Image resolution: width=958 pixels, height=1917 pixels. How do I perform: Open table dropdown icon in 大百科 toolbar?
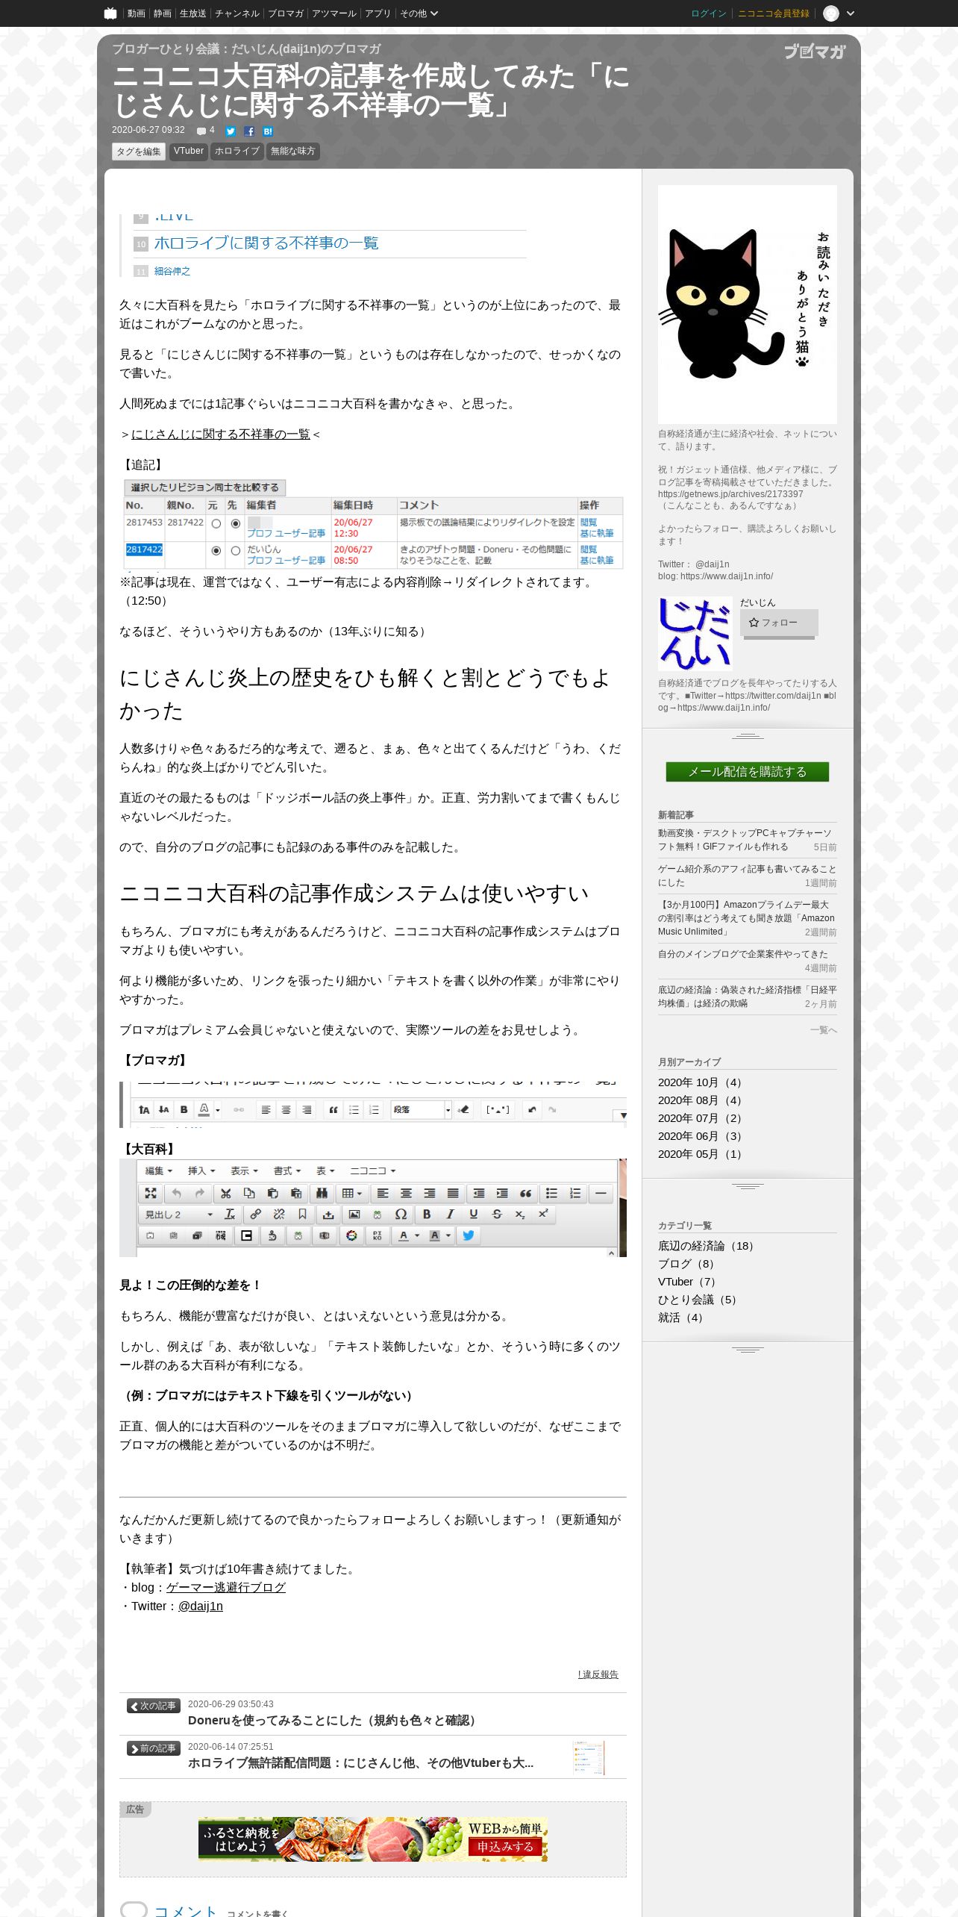point(351,1193)
